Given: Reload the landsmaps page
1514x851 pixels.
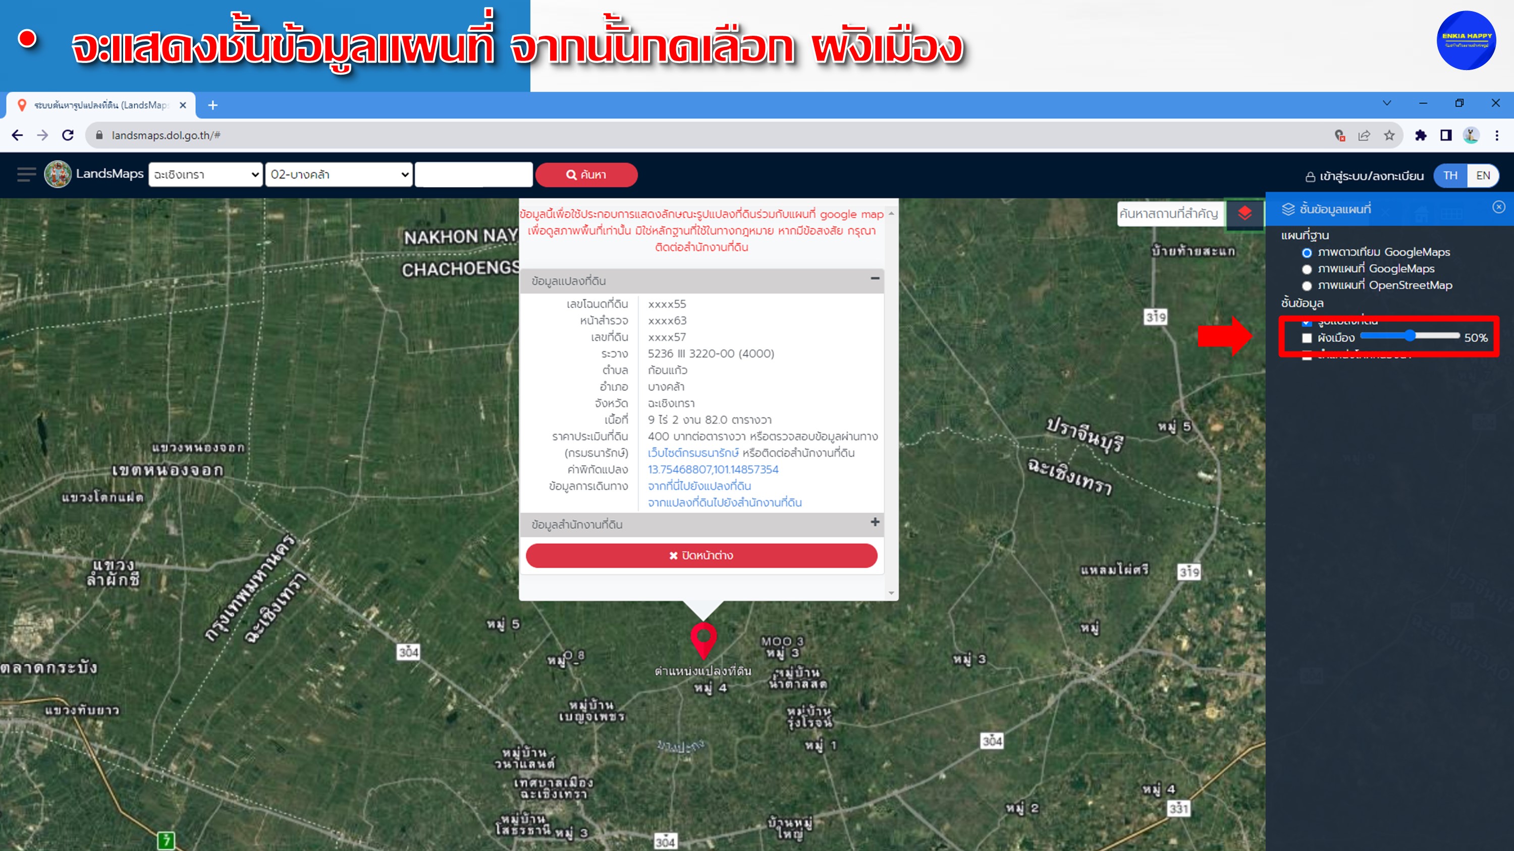Looking at the screenshot, I should [x=68, y=136].
